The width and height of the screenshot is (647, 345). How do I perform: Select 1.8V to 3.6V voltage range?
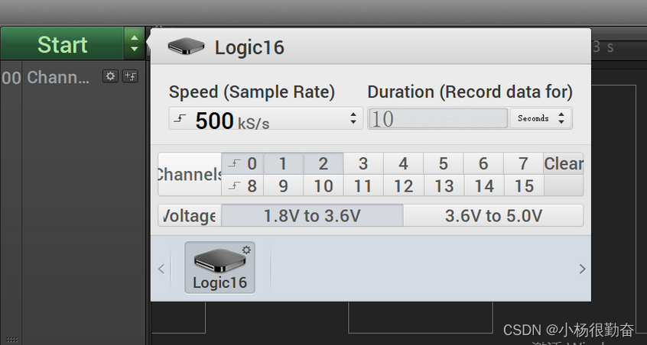[x=312, y=215]
